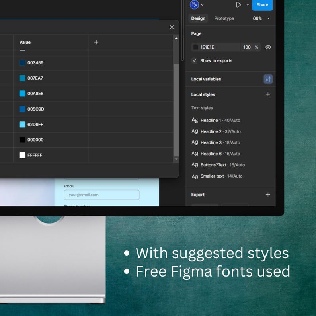This screenshot has width=316, height=316.
Task: Click the Local variables label
Action: pyautogui.click(x=206, y=79)
